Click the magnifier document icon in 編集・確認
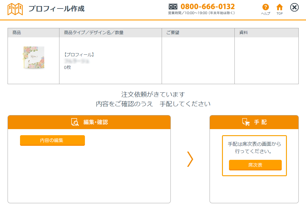The height and width of the screenshot is (209, 306). [x=75, y=122]
